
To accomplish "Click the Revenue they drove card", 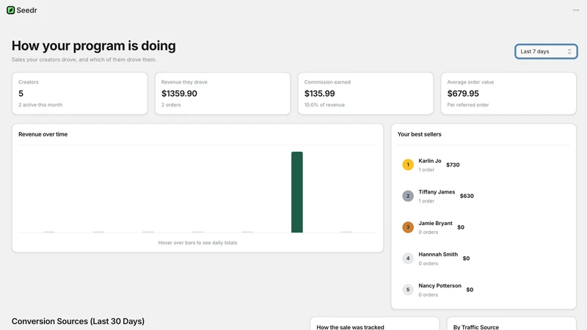I will [x=223, y=94].
